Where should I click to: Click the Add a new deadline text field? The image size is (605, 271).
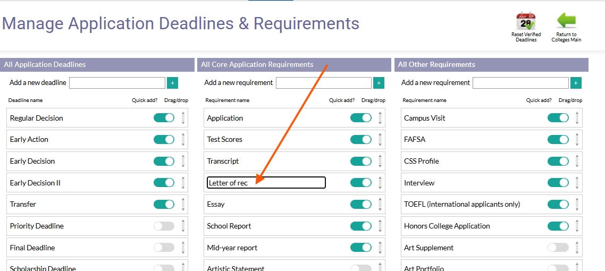point(117,83)
